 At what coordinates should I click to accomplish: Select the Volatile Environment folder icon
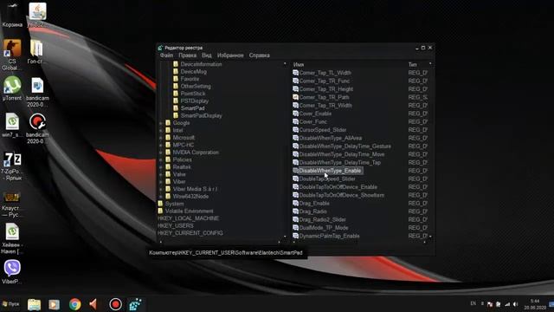160,211
